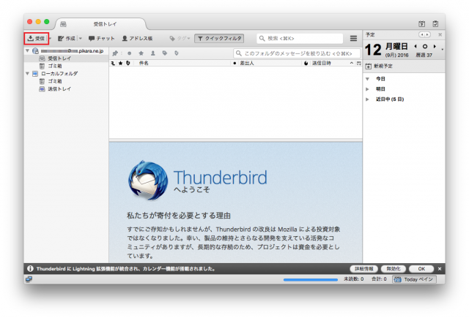Click the 作成 (Write) button
469x318 pixels.
coord(67,39)
